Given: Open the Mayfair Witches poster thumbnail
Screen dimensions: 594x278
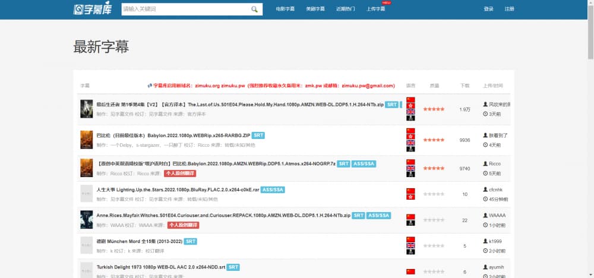Looking at the screenshot, I should (x=86, y=220).
